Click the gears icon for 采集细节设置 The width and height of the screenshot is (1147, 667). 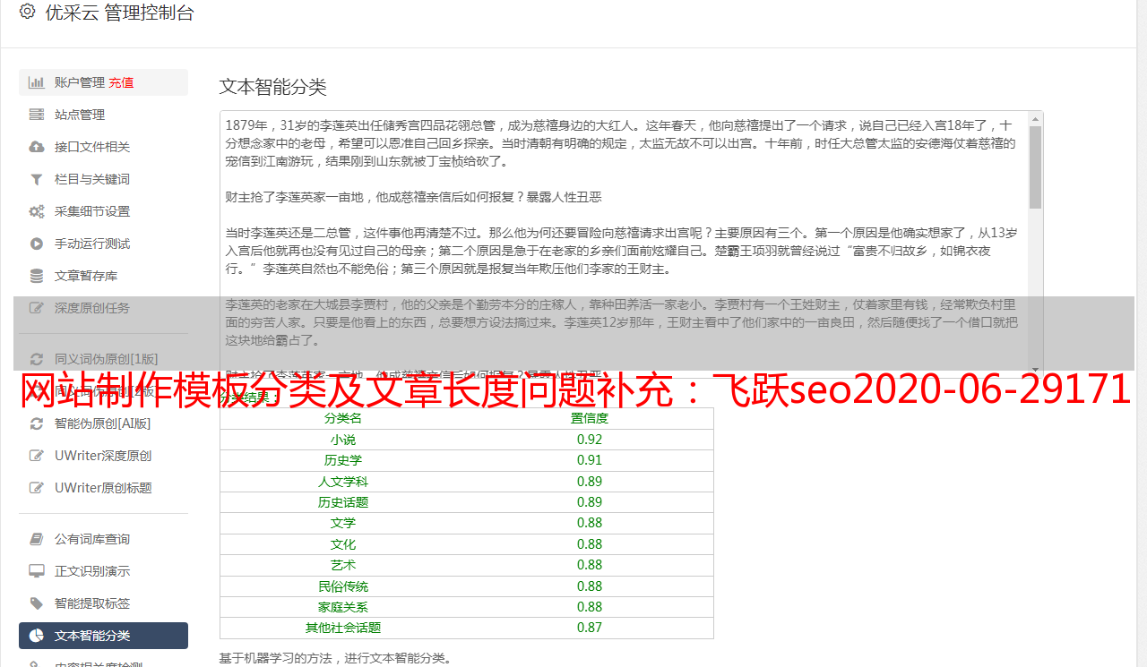(x=37, y=211)
